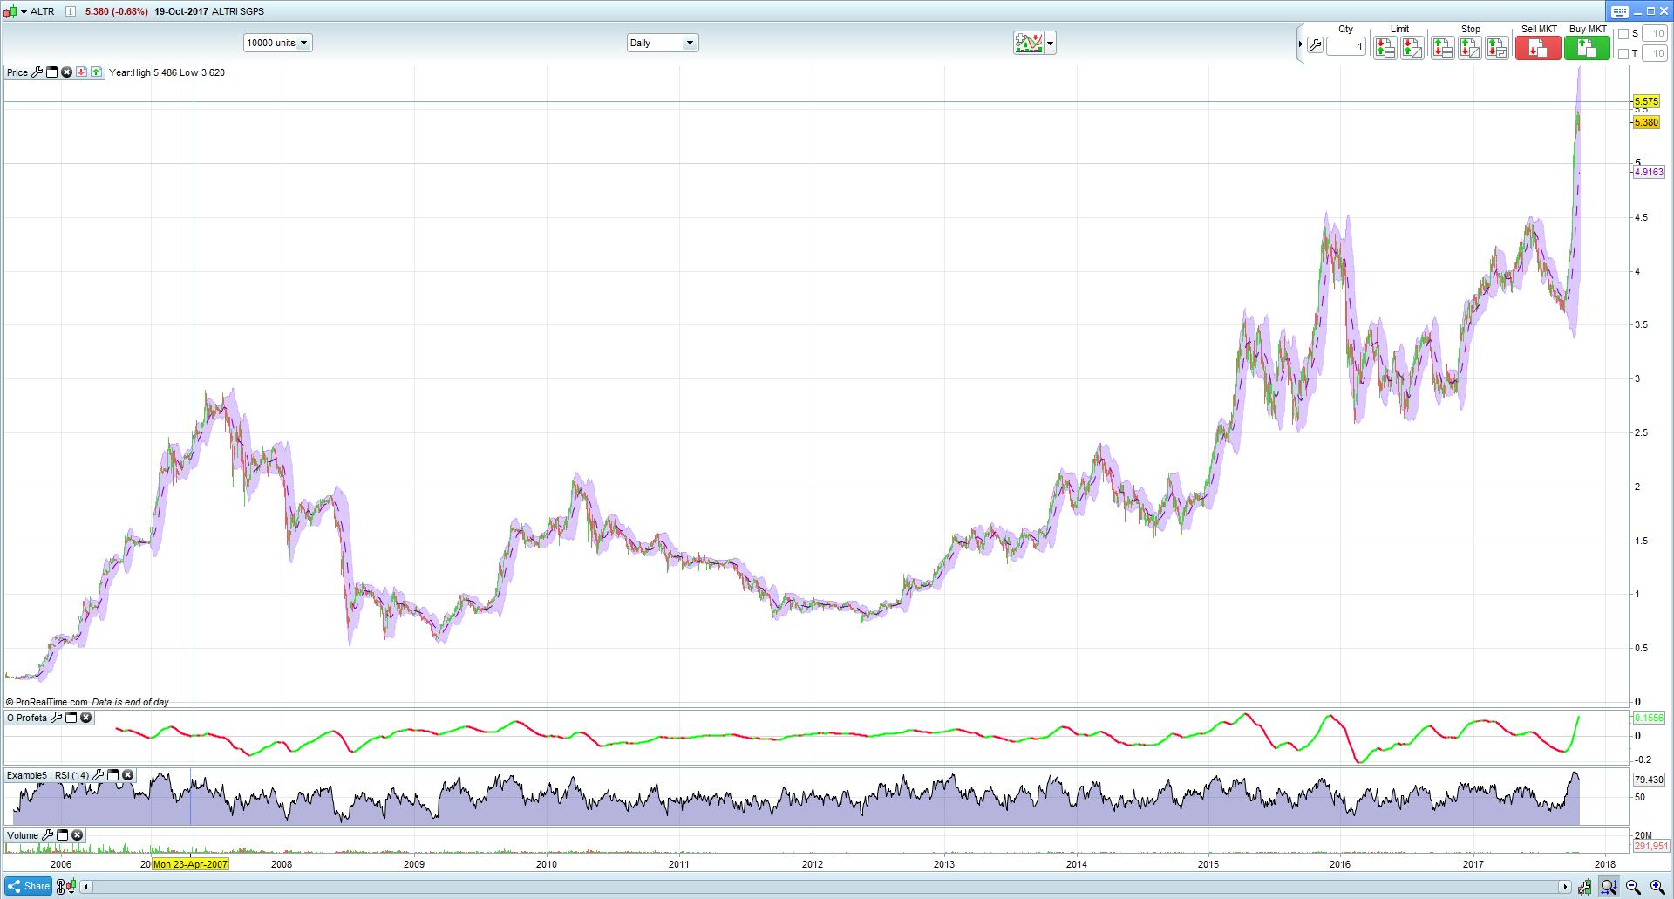Click the scroll right arrow
1674x899 pixels.
pyautogui.click(x=1564, y=887)
